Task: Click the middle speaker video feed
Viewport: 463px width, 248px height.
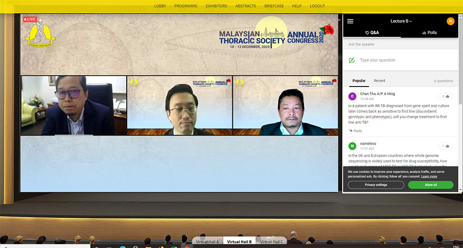Action: pos(179,106)
